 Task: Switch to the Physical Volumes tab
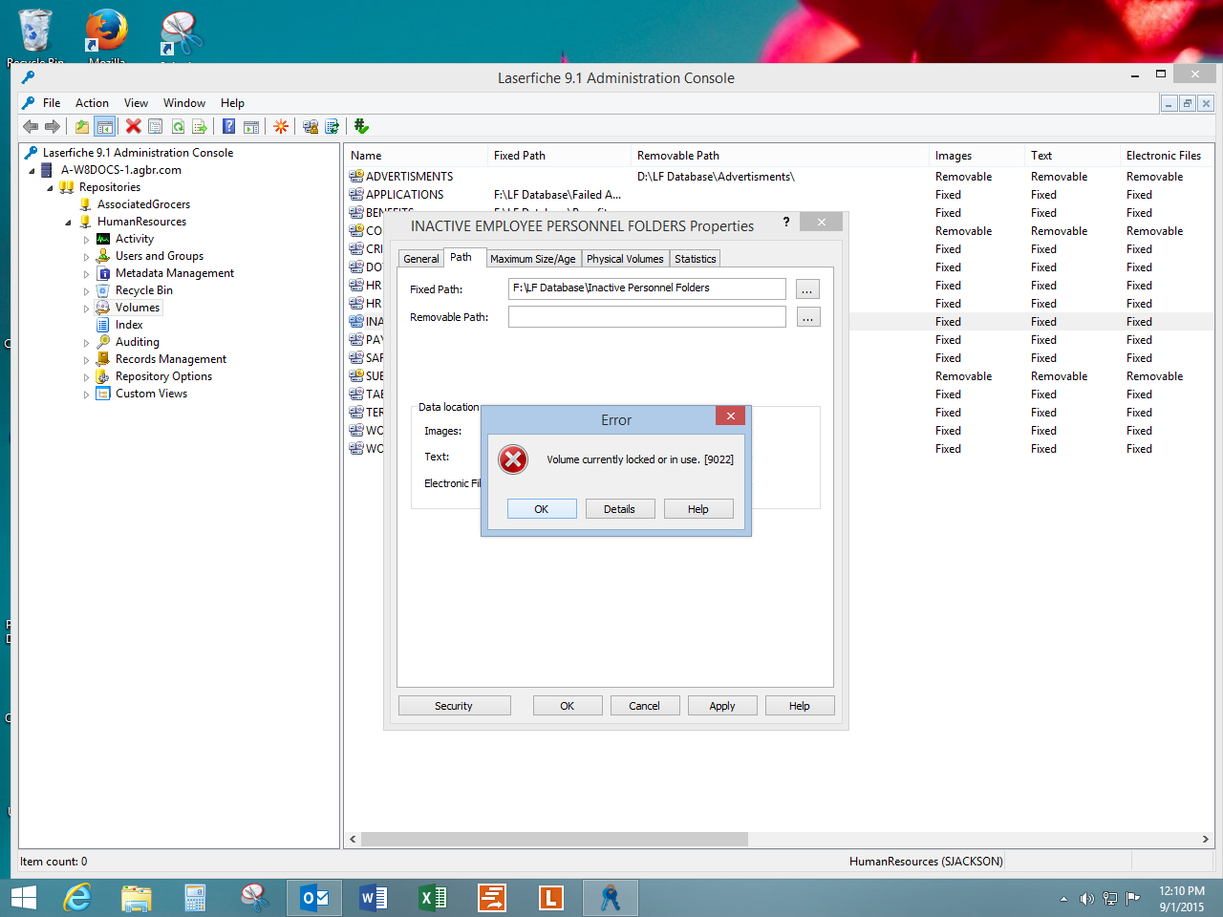coord(624,259)
